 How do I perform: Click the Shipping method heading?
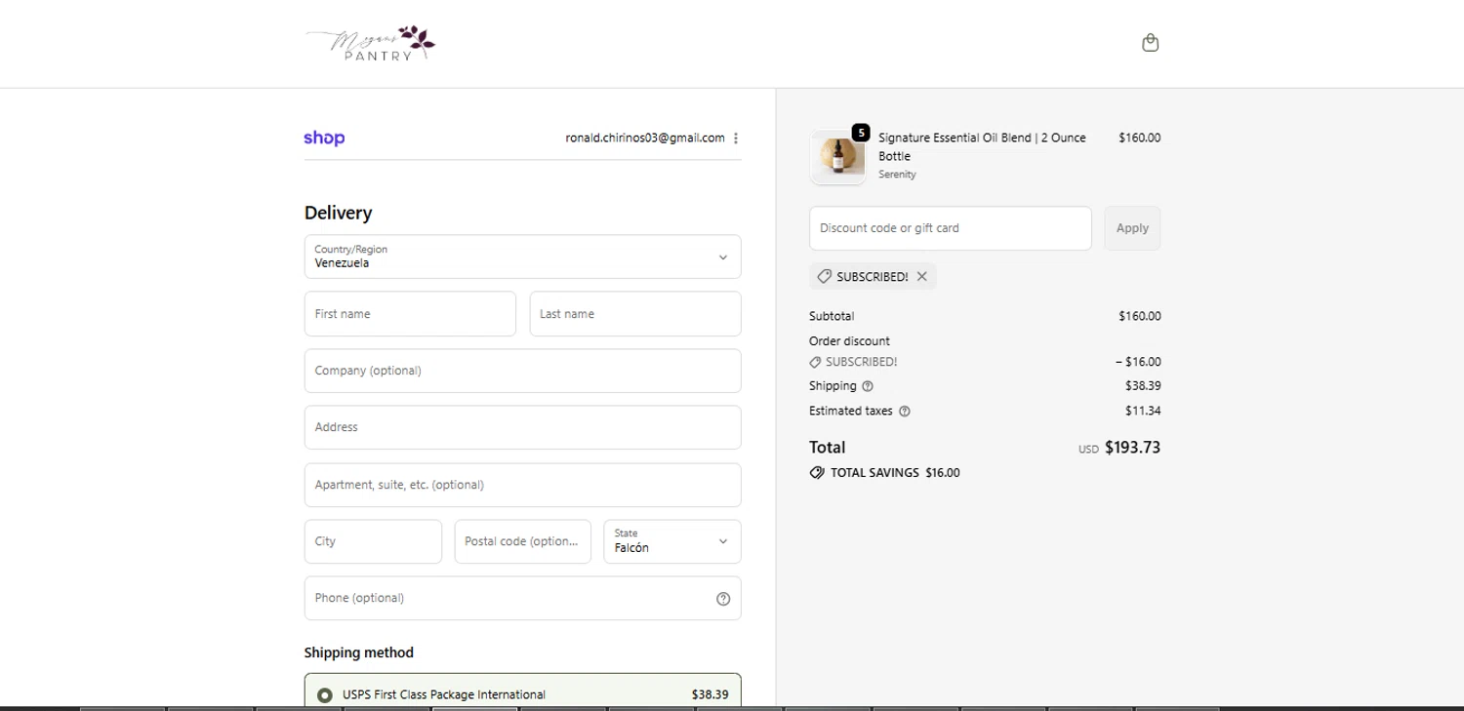pyautogui.click(x=358, y=652)
